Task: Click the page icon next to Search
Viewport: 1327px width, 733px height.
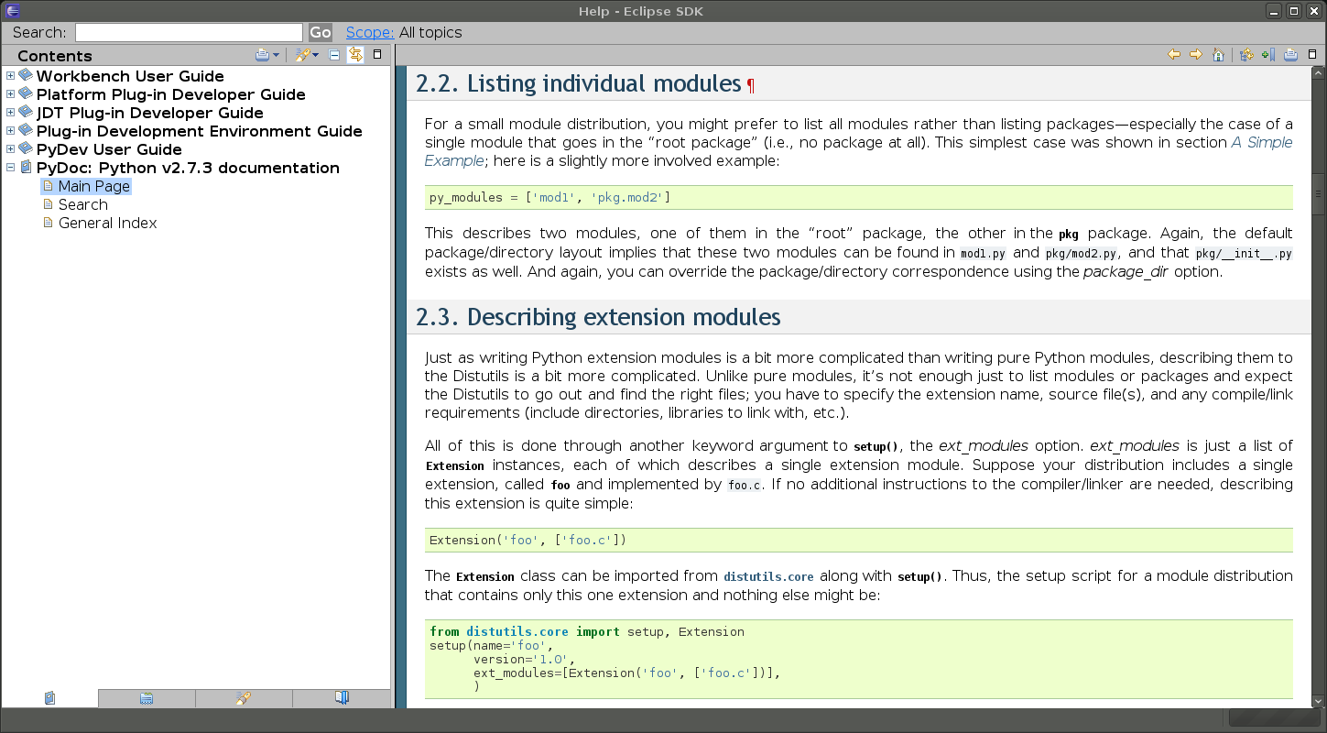Action: (x=49, y=204)
